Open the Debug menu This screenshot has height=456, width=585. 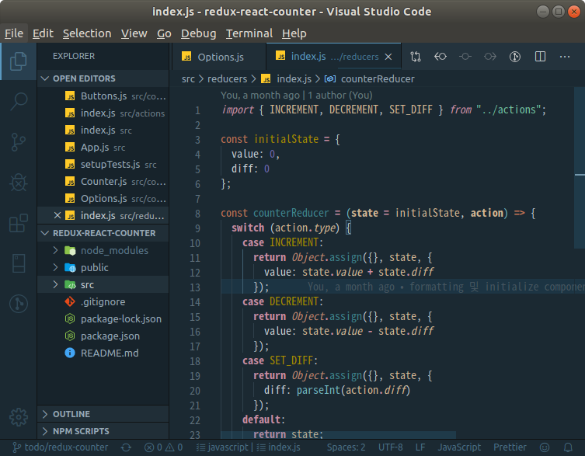198,33
